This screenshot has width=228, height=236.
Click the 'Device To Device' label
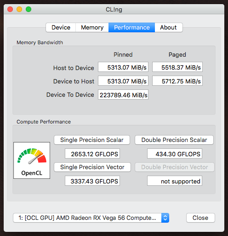[70, 94]
